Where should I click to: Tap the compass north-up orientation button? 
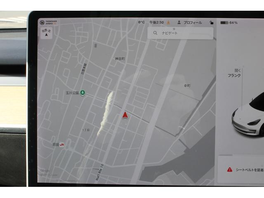click(x=46, y=33)
